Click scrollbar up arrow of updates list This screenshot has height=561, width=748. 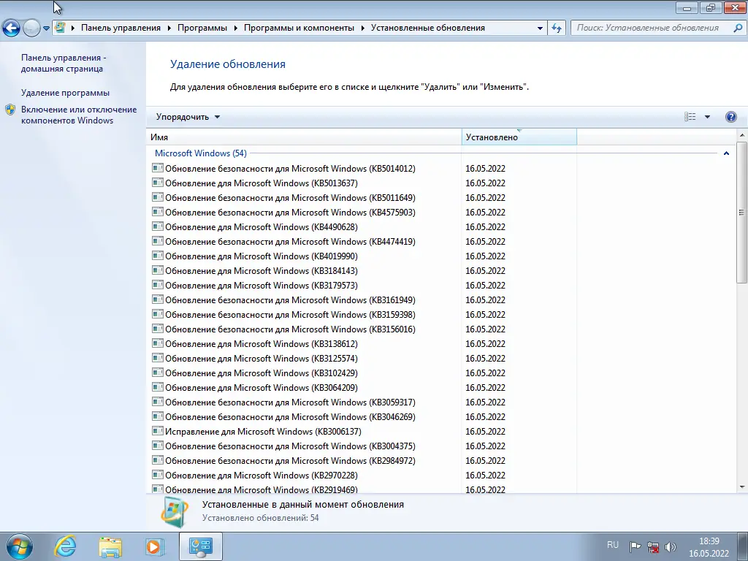pyautogui.click(x=742, y=135)
